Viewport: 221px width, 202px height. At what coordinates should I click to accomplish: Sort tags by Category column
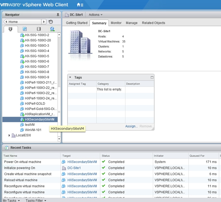(111, 84)
